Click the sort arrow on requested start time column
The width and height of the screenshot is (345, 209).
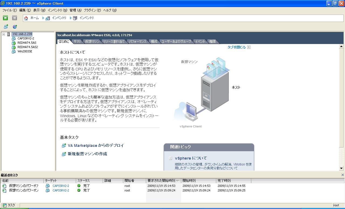tap(178, 181)
